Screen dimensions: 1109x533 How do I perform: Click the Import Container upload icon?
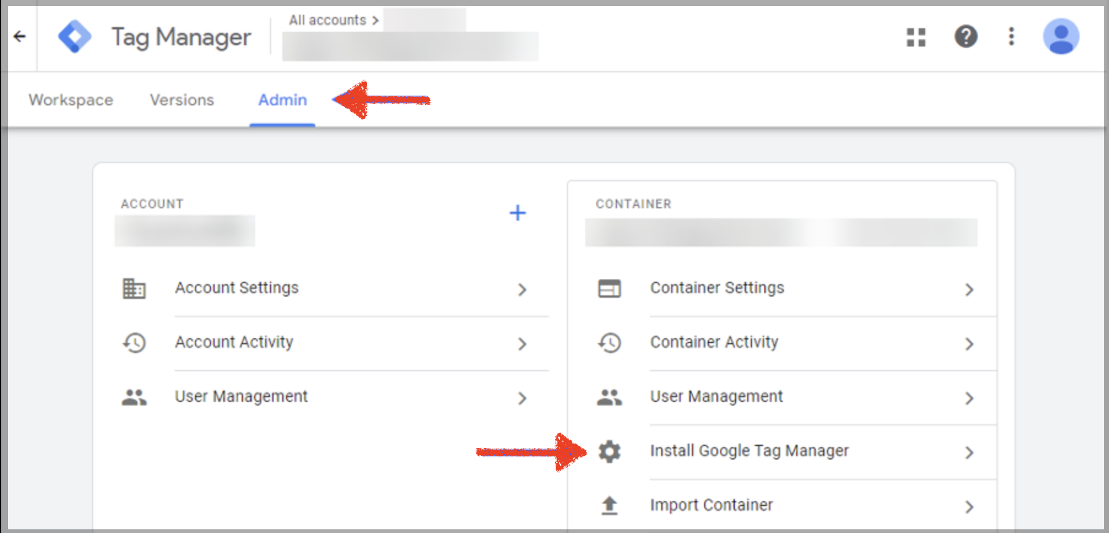coord(609,505)
